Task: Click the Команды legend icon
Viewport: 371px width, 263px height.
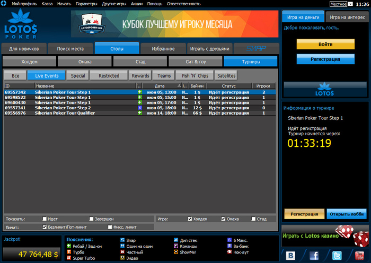Action: pos(176,246)
